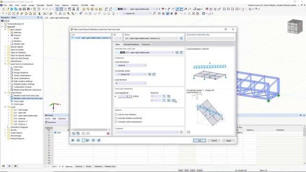Image resolution: width=306 pixels, height=172 pixels.
Task: Open the Calculate menu
Action: coord(40,5)
